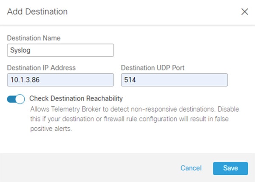Focus the Destination UDP Port field
The width and height of the screenshot is (255, 182).
tap(174, 80)
